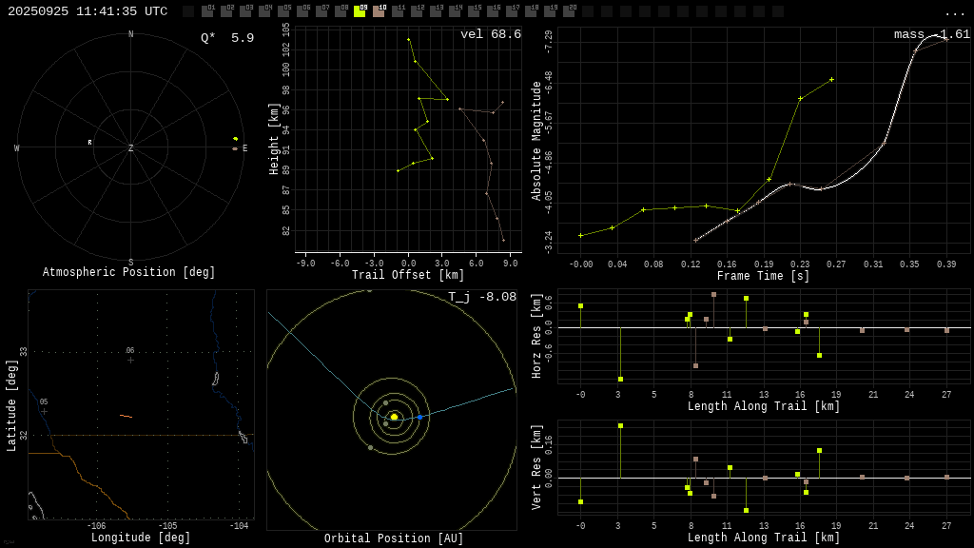This screenshot has width=974, height=548.
Task: Click the tan meteor dot on polar plot
Action: pyautogui.click(x=235, y=149)
